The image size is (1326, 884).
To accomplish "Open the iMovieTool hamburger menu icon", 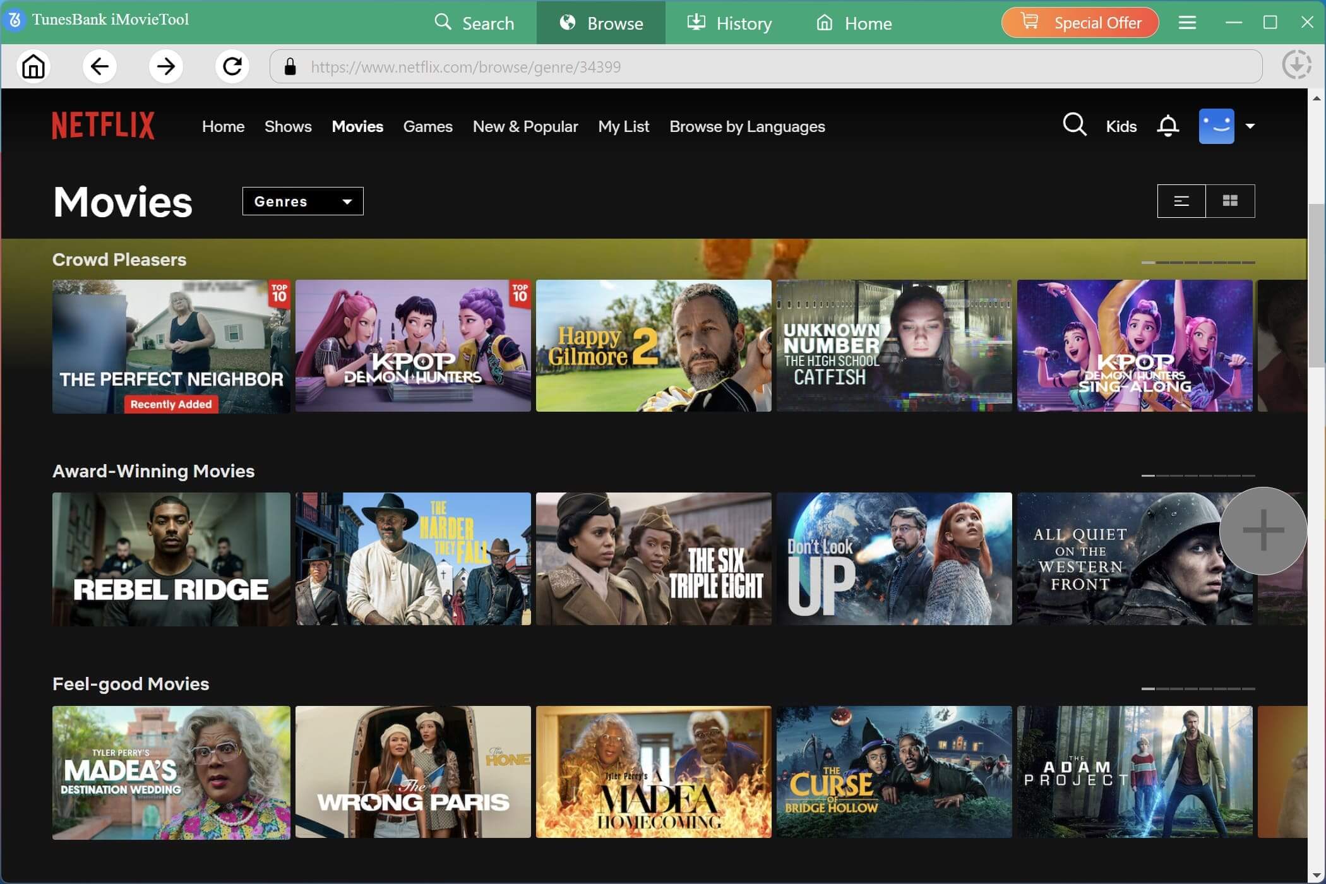I will (x=1187, y=22).
